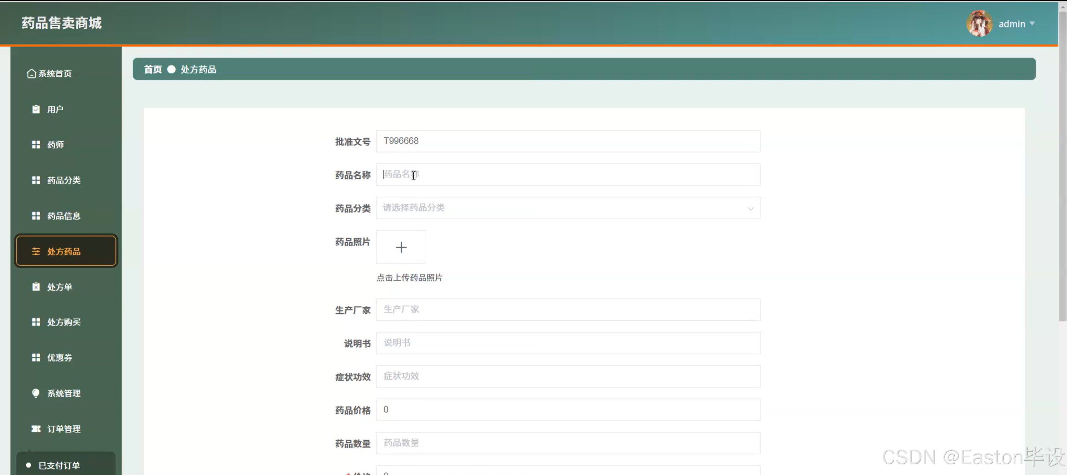The image size is (1067, 475).
Task: Open the admin dropdown arrow
Action: [1032, 24]
